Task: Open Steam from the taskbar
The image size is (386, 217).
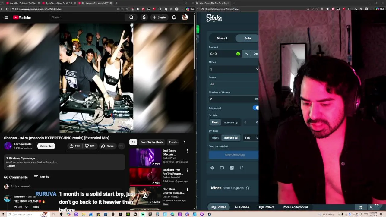Action: pyautogui.click(x=209, y=215)
